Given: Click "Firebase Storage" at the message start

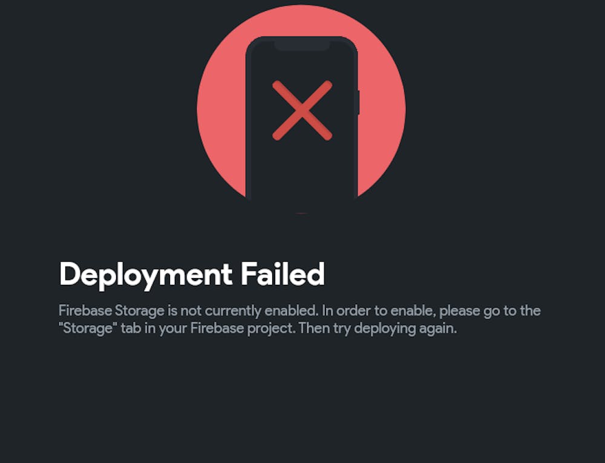Looking at the screenshot, I should pyautogui.click(x=111, y=311).
